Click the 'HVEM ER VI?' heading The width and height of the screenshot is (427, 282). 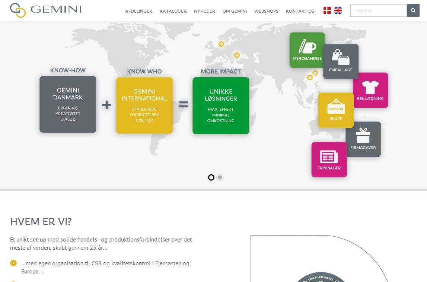[41, 222]
